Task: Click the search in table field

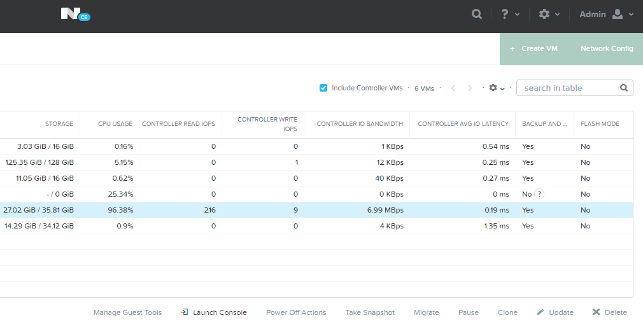Action: (x=568, y=88)
